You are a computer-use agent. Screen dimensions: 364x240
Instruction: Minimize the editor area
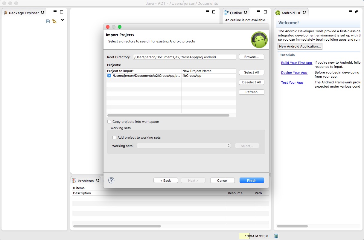[207, 11]
